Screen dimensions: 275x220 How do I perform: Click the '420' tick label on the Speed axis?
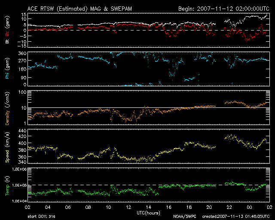pyautogui.click(x=22, y=136)
